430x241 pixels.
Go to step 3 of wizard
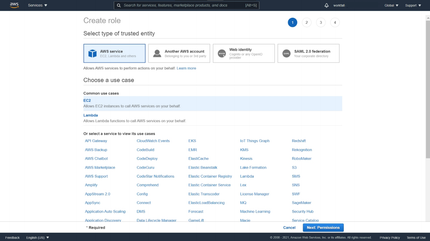320,23
